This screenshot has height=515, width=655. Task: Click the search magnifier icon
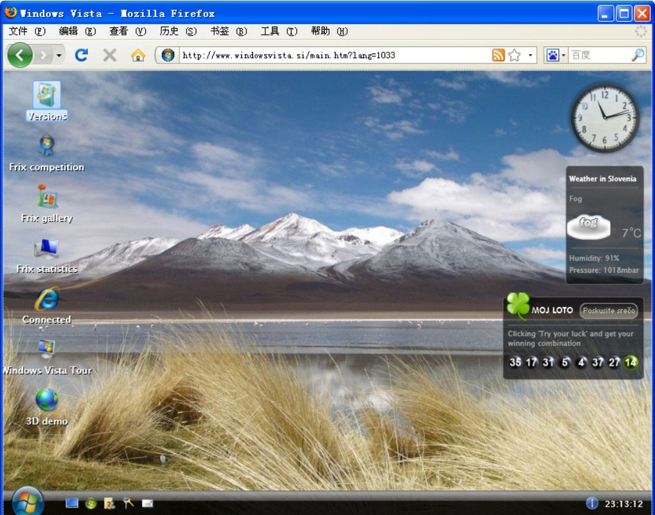pyautogui.click(x=638, y=55)
